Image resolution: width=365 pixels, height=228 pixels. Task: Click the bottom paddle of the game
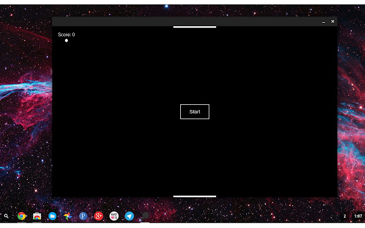[194, 196]
